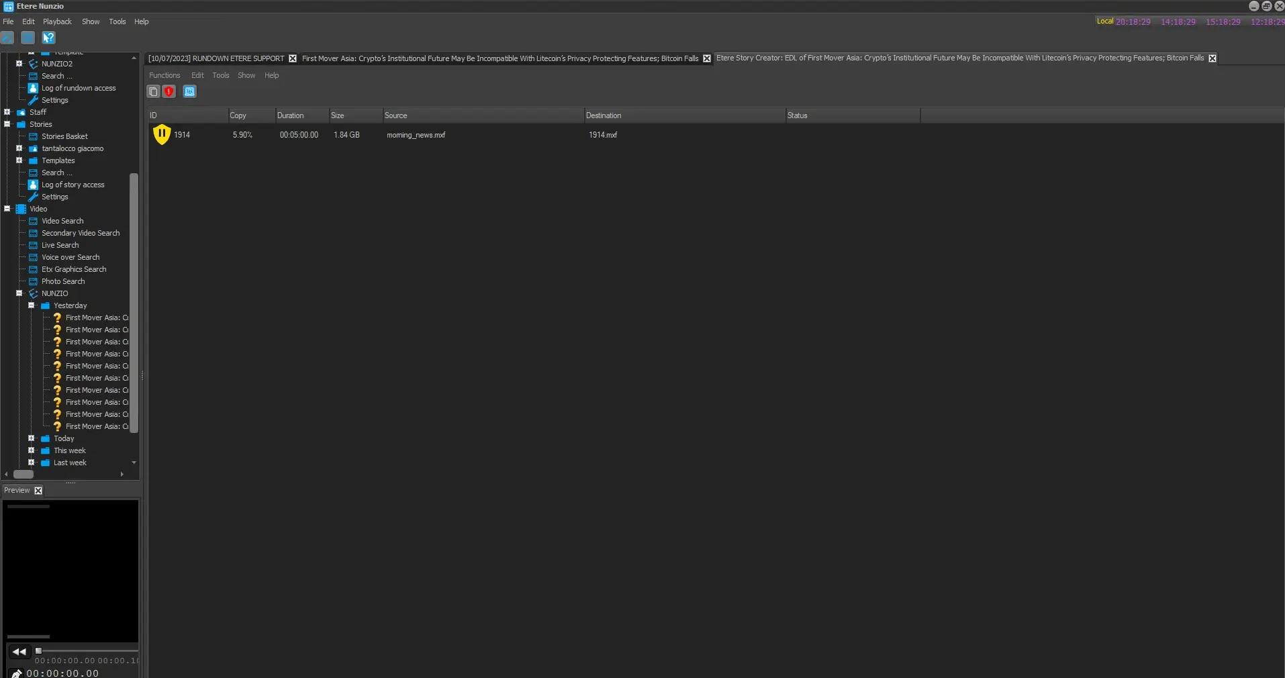The image size is (1285, 678).
Task: Click the blue monitor toolbar icon
Action: [189, 91]
